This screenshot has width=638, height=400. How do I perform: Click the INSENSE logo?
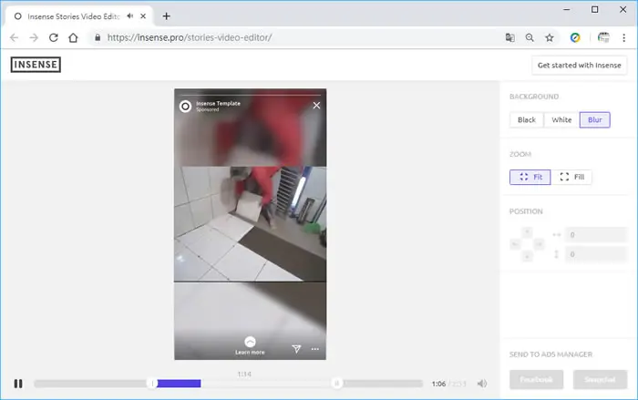(36, 65)
